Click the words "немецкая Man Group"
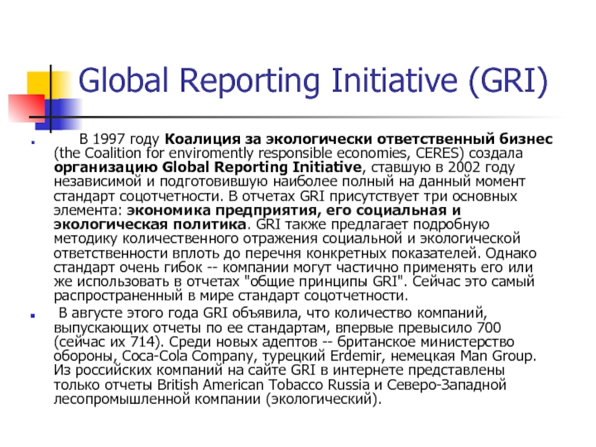This screenshot has width=596, height=447. coord(461,357)
